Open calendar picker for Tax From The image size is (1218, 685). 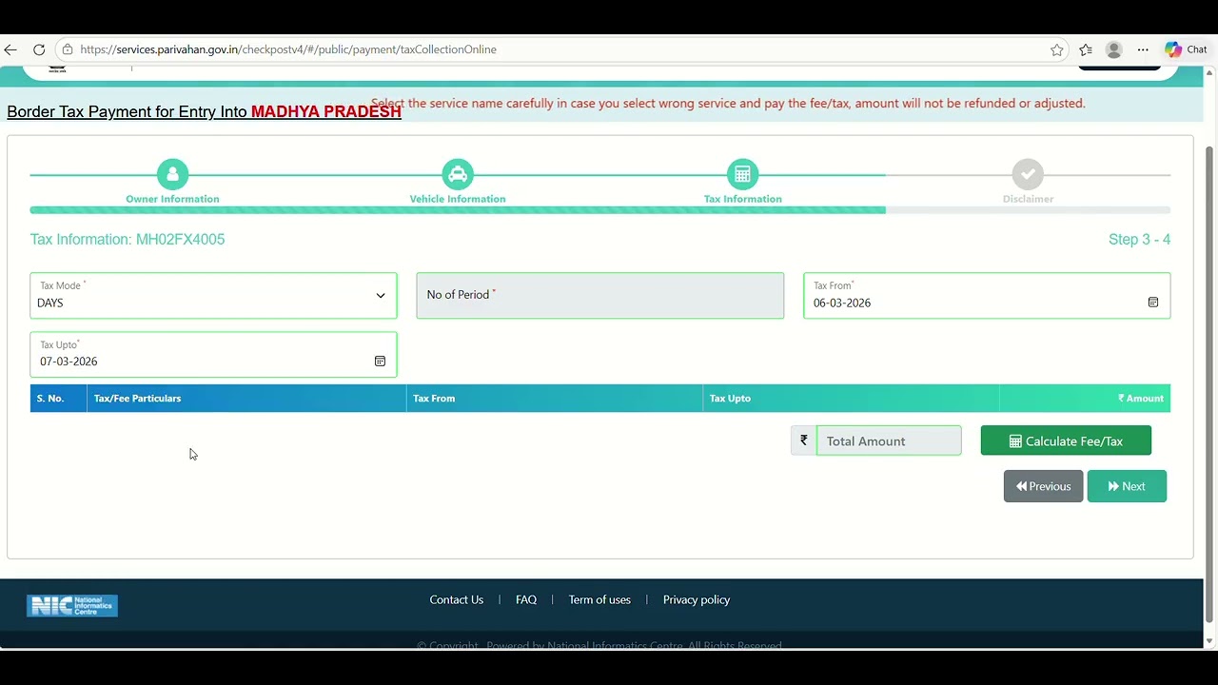tap(1152, 303)
